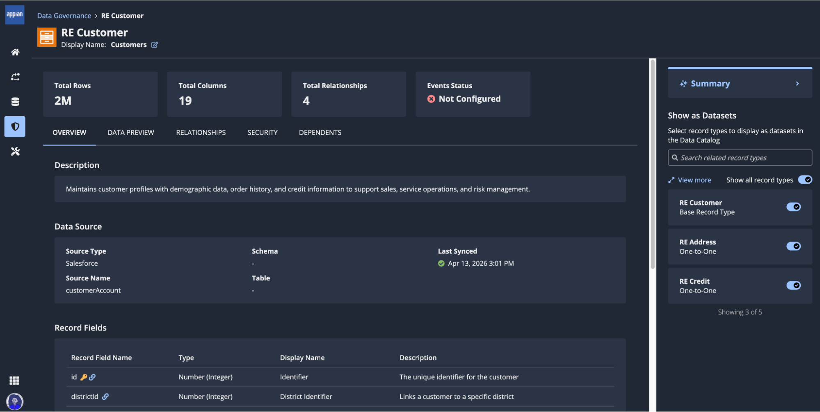Screen dimensions: 820x412
Task: Click the View more link
Action: click(694, 180)
